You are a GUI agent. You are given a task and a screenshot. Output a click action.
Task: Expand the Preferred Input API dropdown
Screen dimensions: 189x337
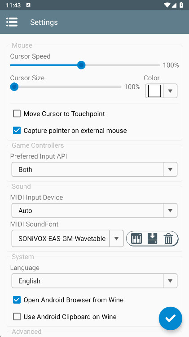pyautogui.click(x=94, y=169)
